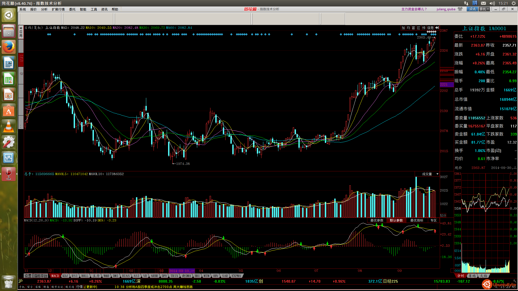
Task: Open the 系统 menu
Action: click(23, 9)
